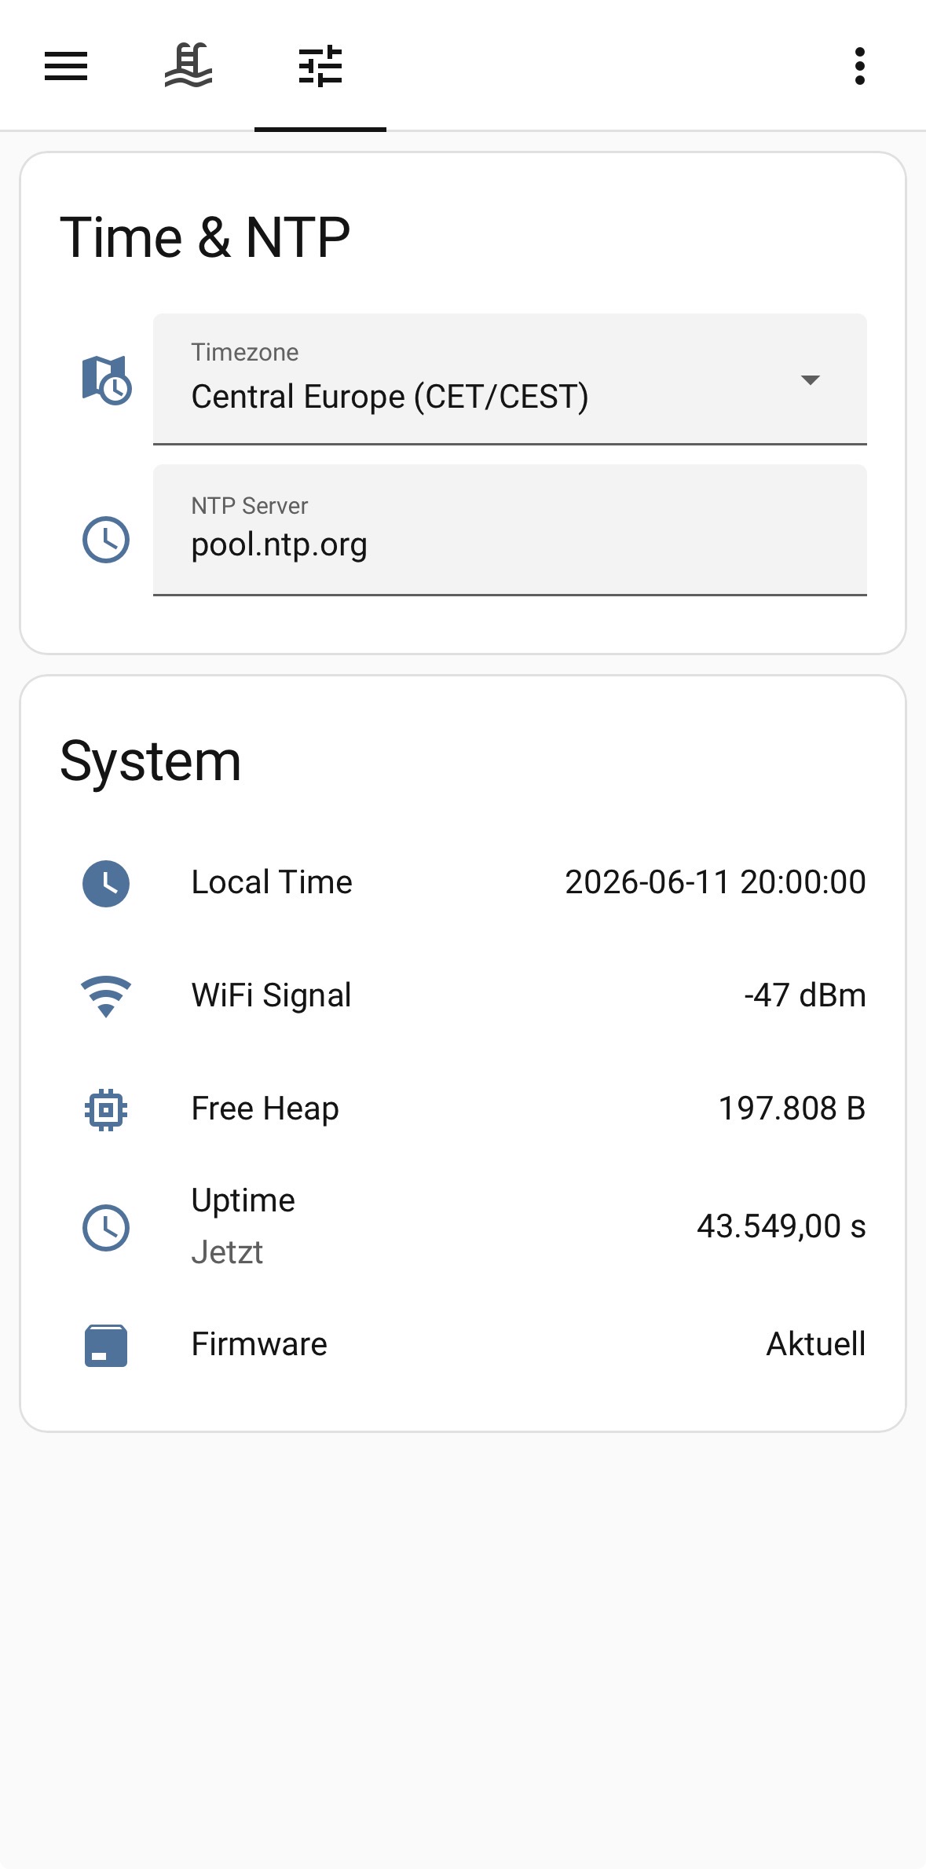Click the 43.549,00 s uptime value
The width and height of the screenshot is (926, 1869).
tap(781, 1226)
